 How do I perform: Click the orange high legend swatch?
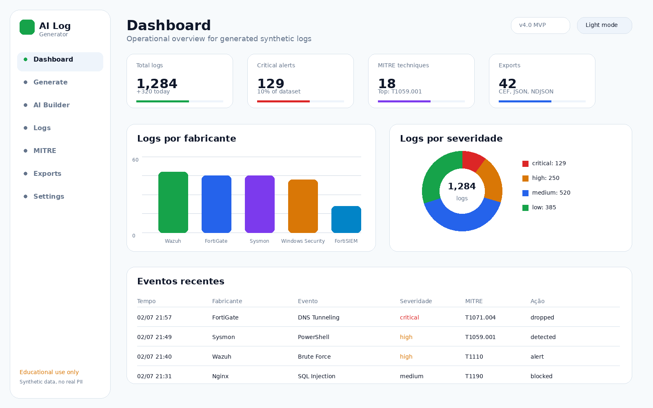click(x=526, y=178)
